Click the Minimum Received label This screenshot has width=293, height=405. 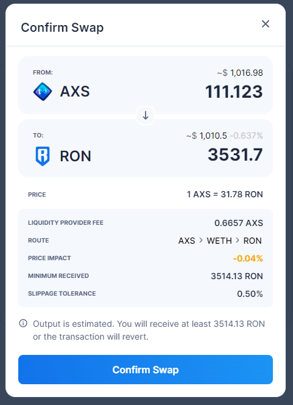(58, 276)
